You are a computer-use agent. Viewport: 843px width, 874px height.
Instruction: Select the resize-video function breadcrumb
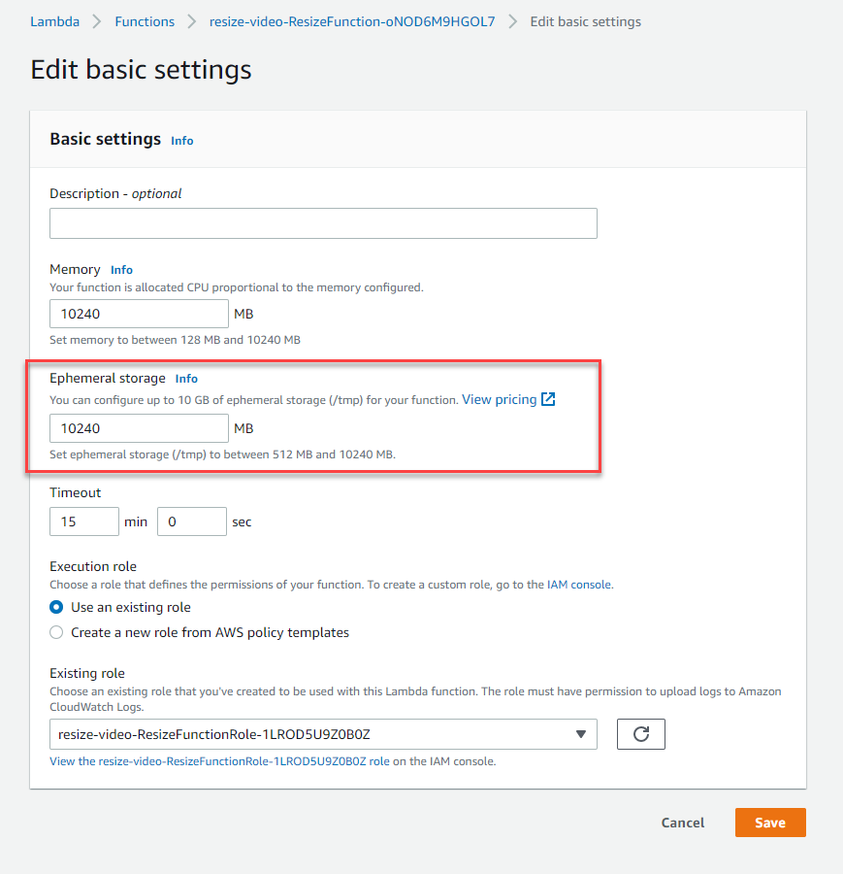coord(352,20)
